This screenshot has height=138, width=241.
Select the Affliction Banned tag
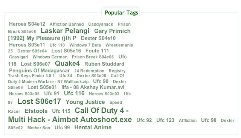67,24
